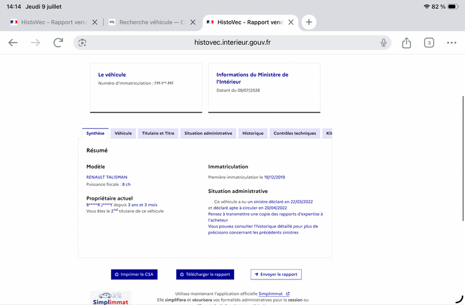Screen dimensions: 465x305
Task: Reload the page with the refresh icon
Action: (58, 42)
